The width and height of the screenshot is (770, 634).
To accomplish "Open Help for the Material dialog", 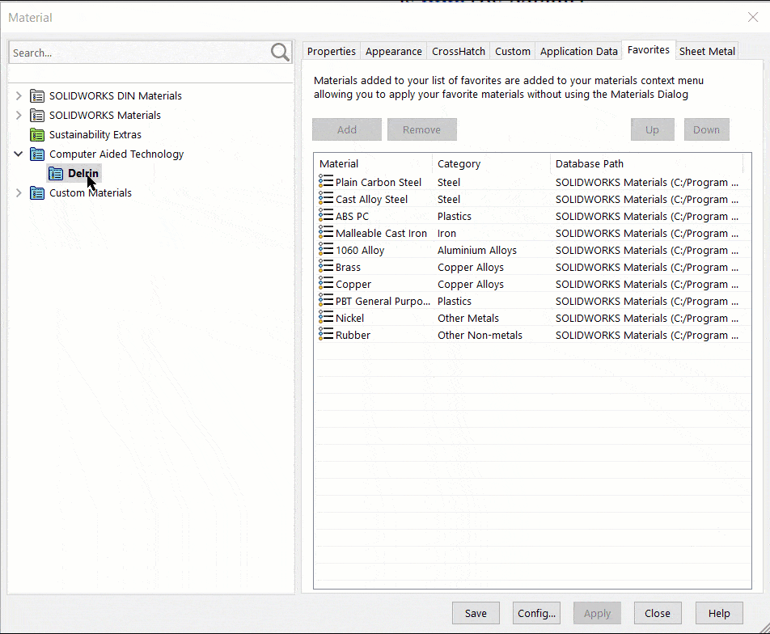I will 719,613.
